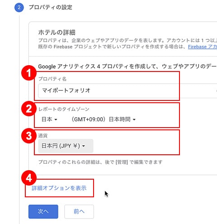Image resolution: width=217 pixels, height=224 pixels.
Task: Click the arrow beside 日本時間
Action: (134, 120)
